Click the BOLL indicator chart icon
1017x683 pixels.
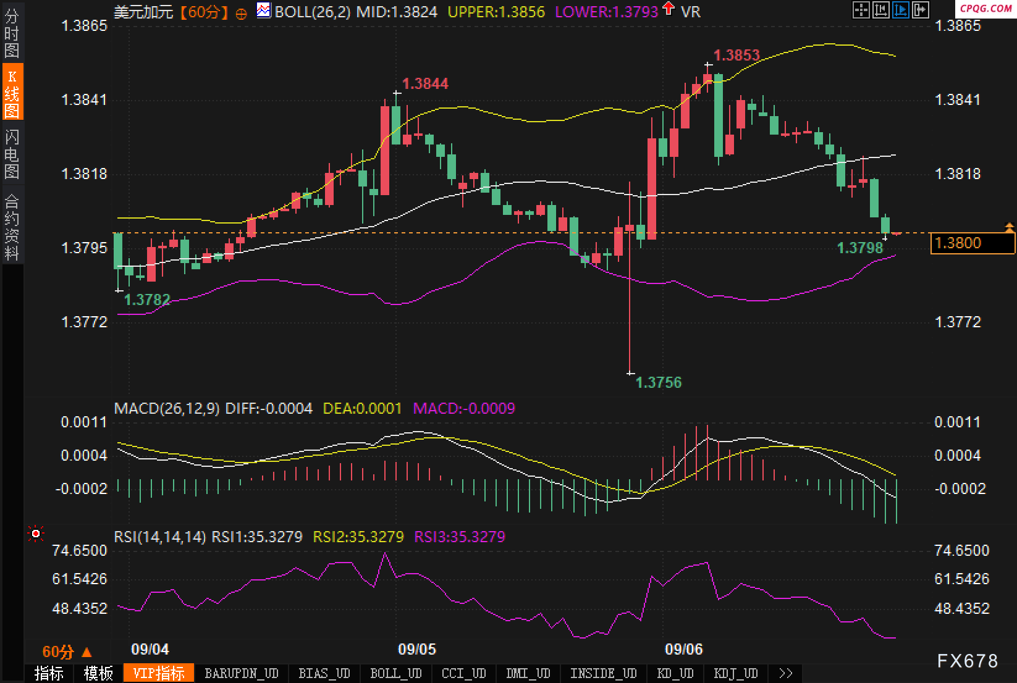tap(264, 10)
